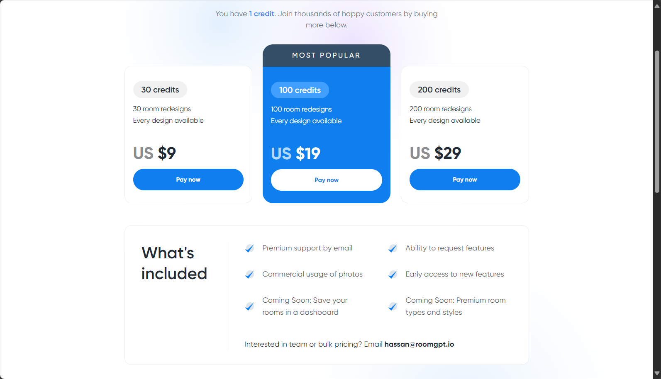Click the scrollbar down arrow
The width and height of the screenshot is (661, 379).
pos(657,374)
